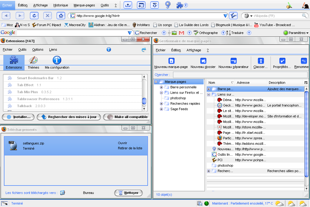Open URL bar history dropdown arrow
The width and height of the screenshot is (310, 207).
225,16
